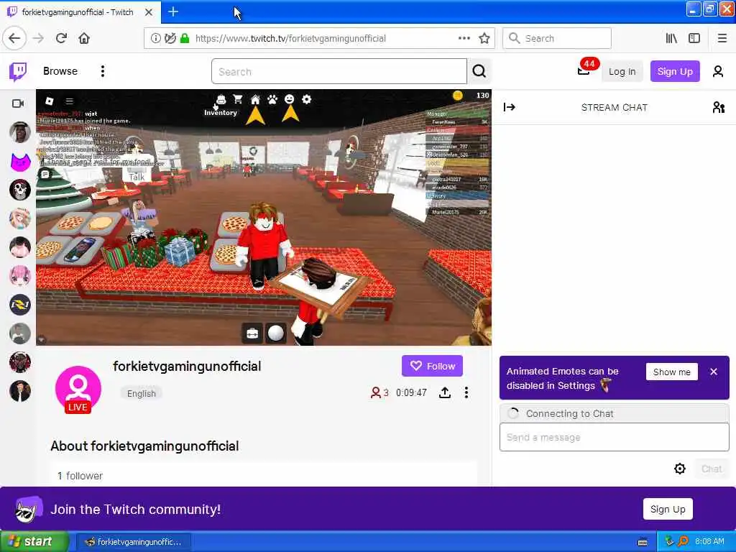This screenshot has height=552, width=736.
Task: Click the Twitch search magnifier button
Action: pyautogui.click(x=479, y=71)
